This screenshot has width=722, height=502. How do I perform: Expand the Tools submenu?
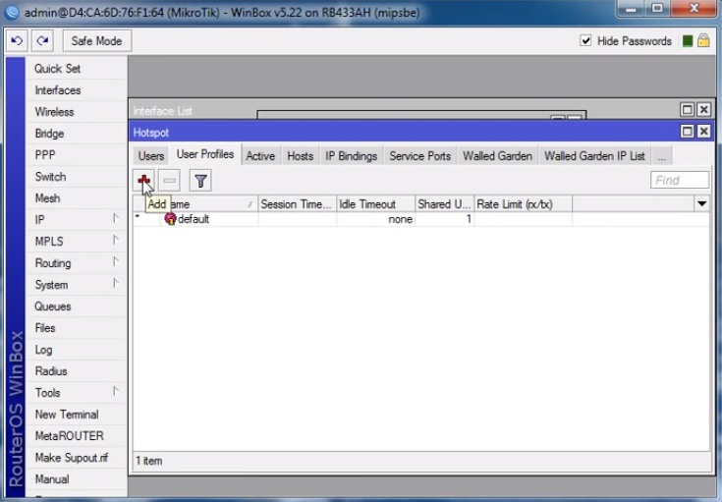(x=116, y=392)
